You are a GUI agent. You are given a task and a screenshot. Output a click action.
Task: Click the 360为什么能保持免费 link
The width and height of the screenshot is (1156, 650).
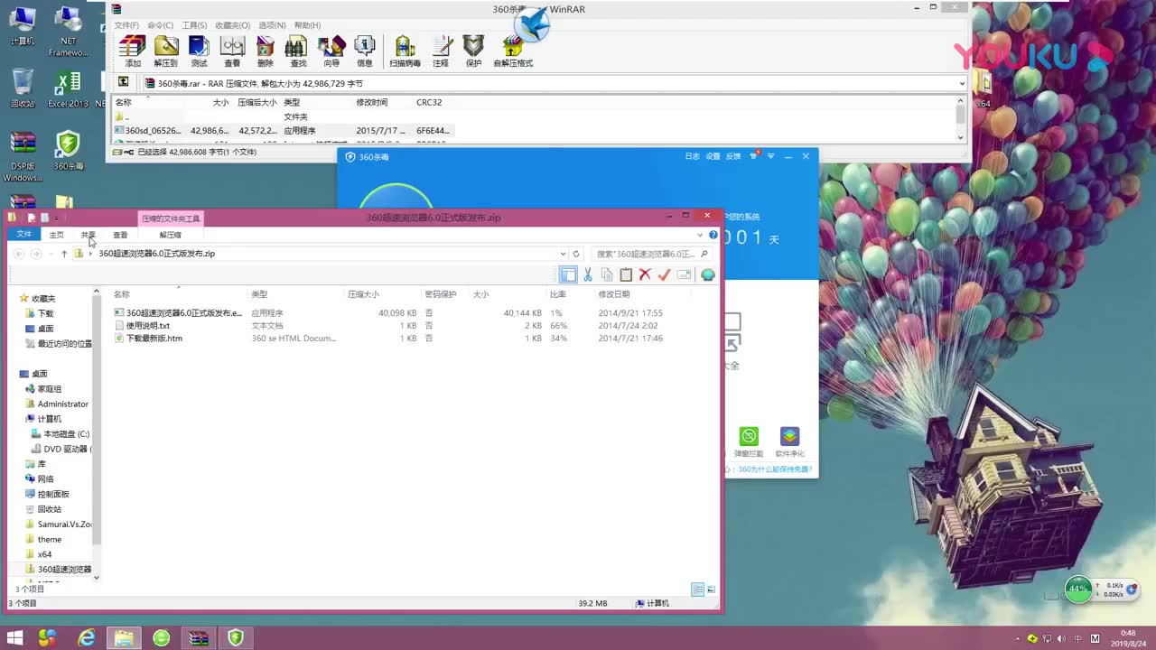point(775,469)
